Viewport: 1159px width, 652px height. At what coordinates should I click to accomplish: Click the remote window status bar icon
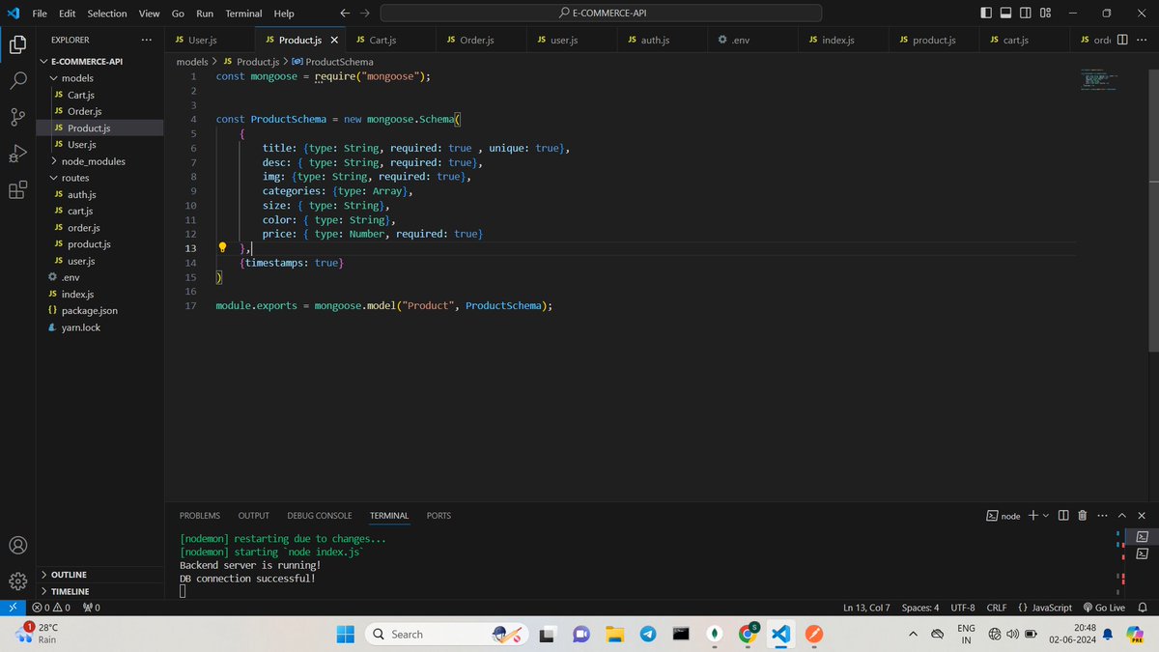[12, 608]
